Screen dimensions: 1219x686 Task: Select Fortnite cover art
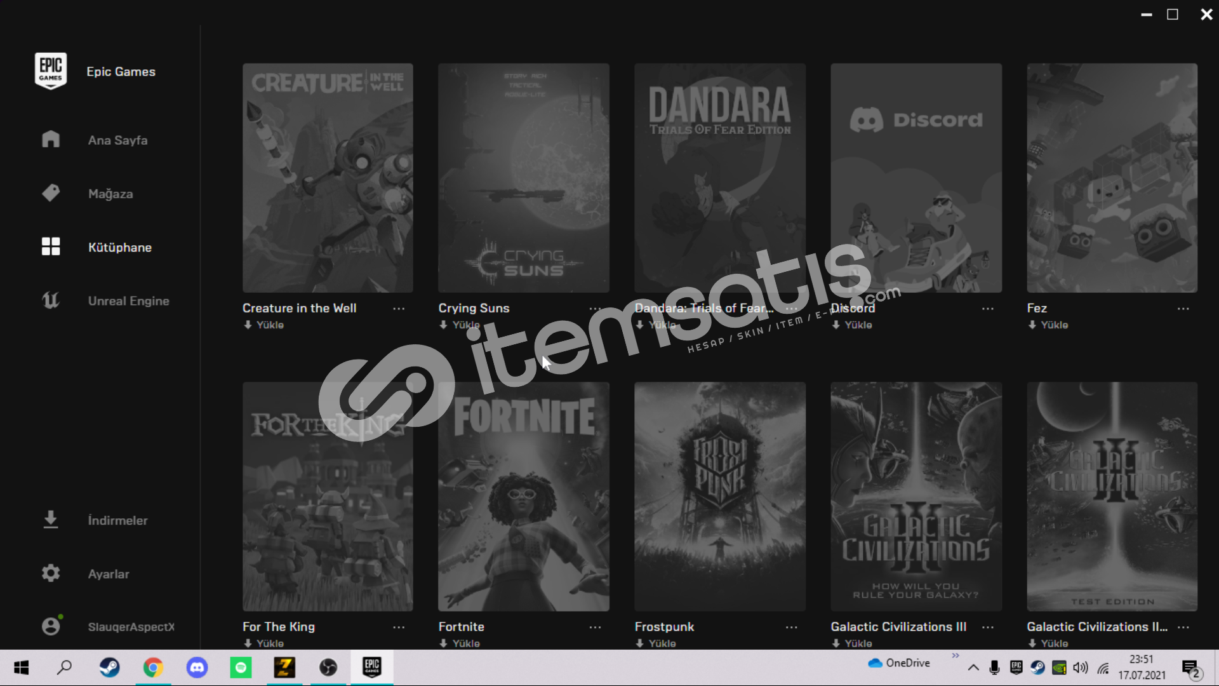click(524, 497)
